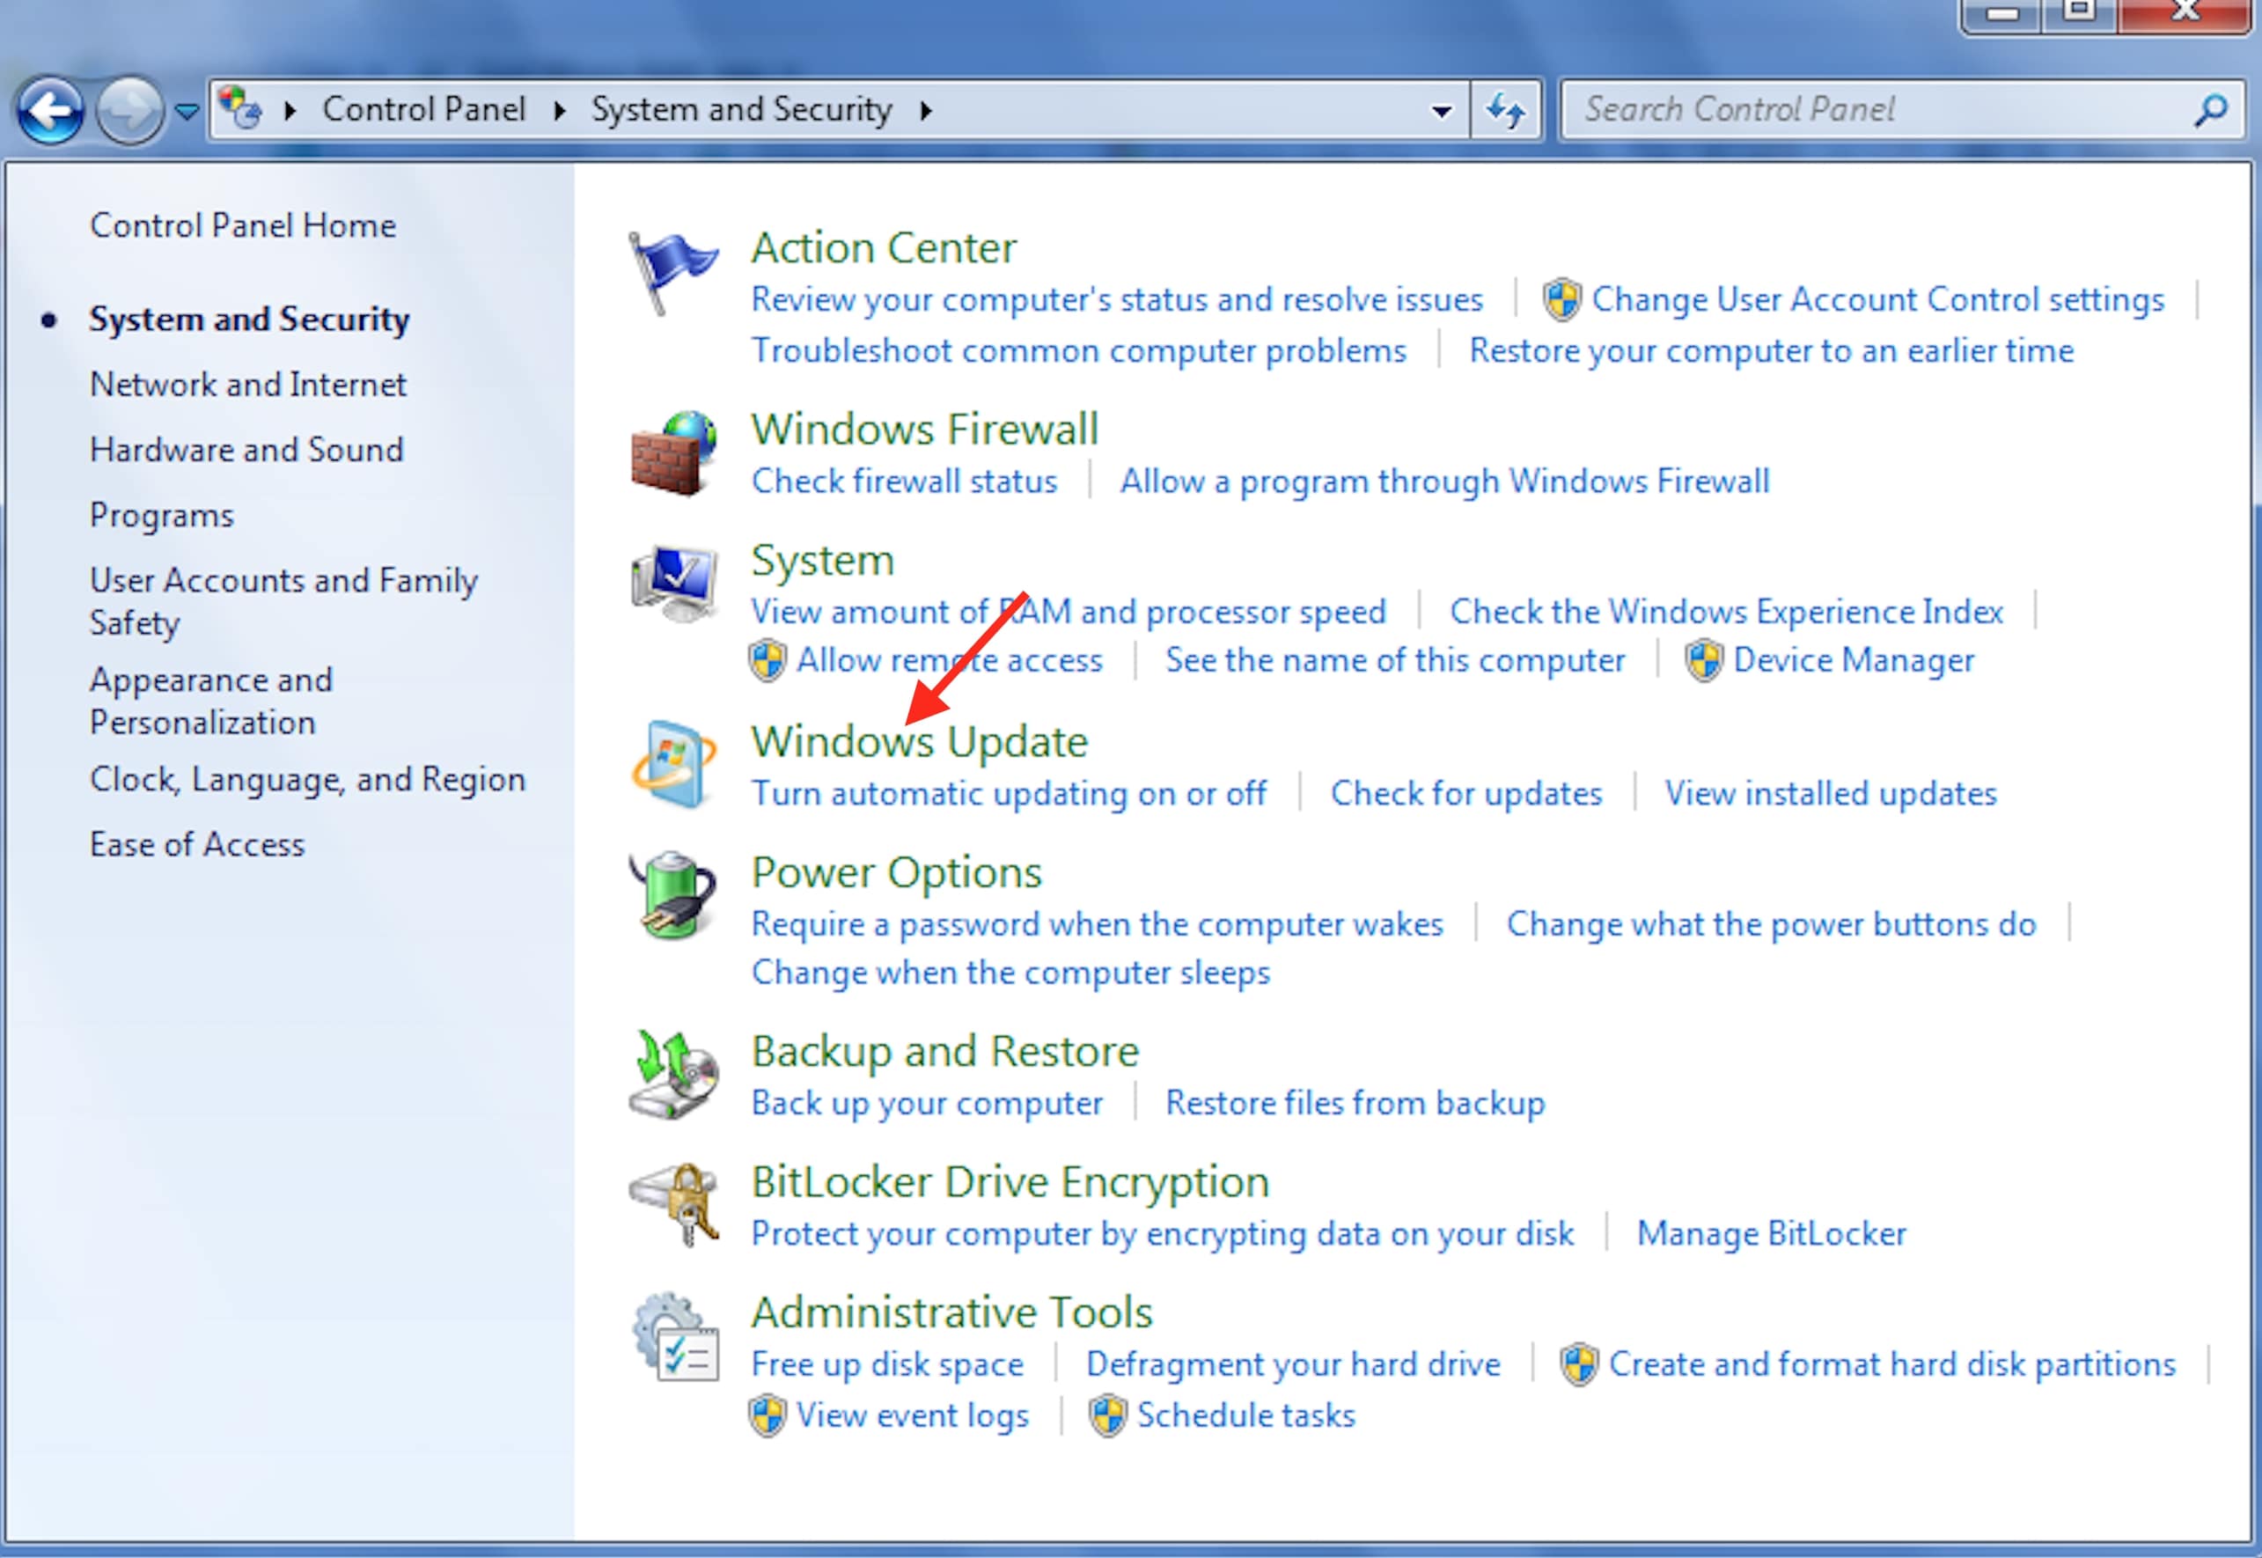Click System and Security breadcrumb
This screenshot has height=1558, width=2262.
coord(742,109)
